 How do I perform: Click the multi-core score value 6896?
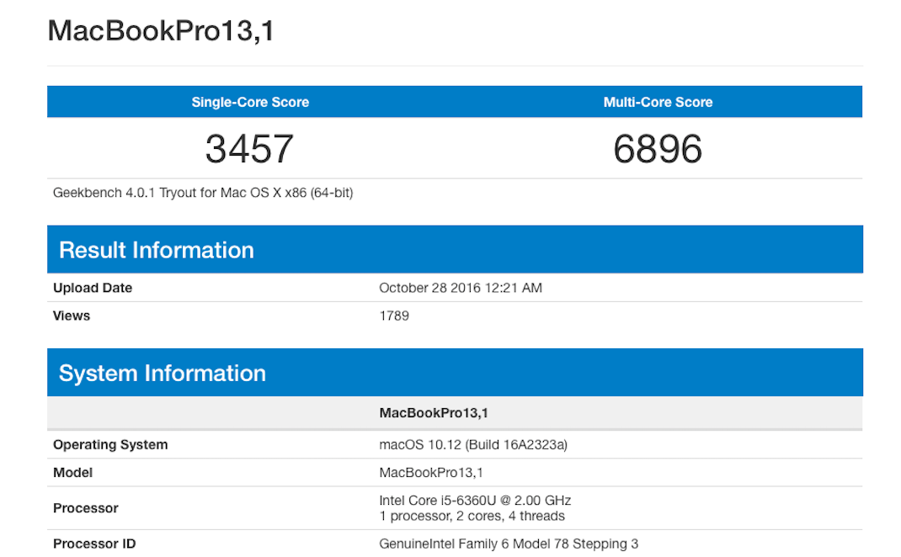coord(658,149)
